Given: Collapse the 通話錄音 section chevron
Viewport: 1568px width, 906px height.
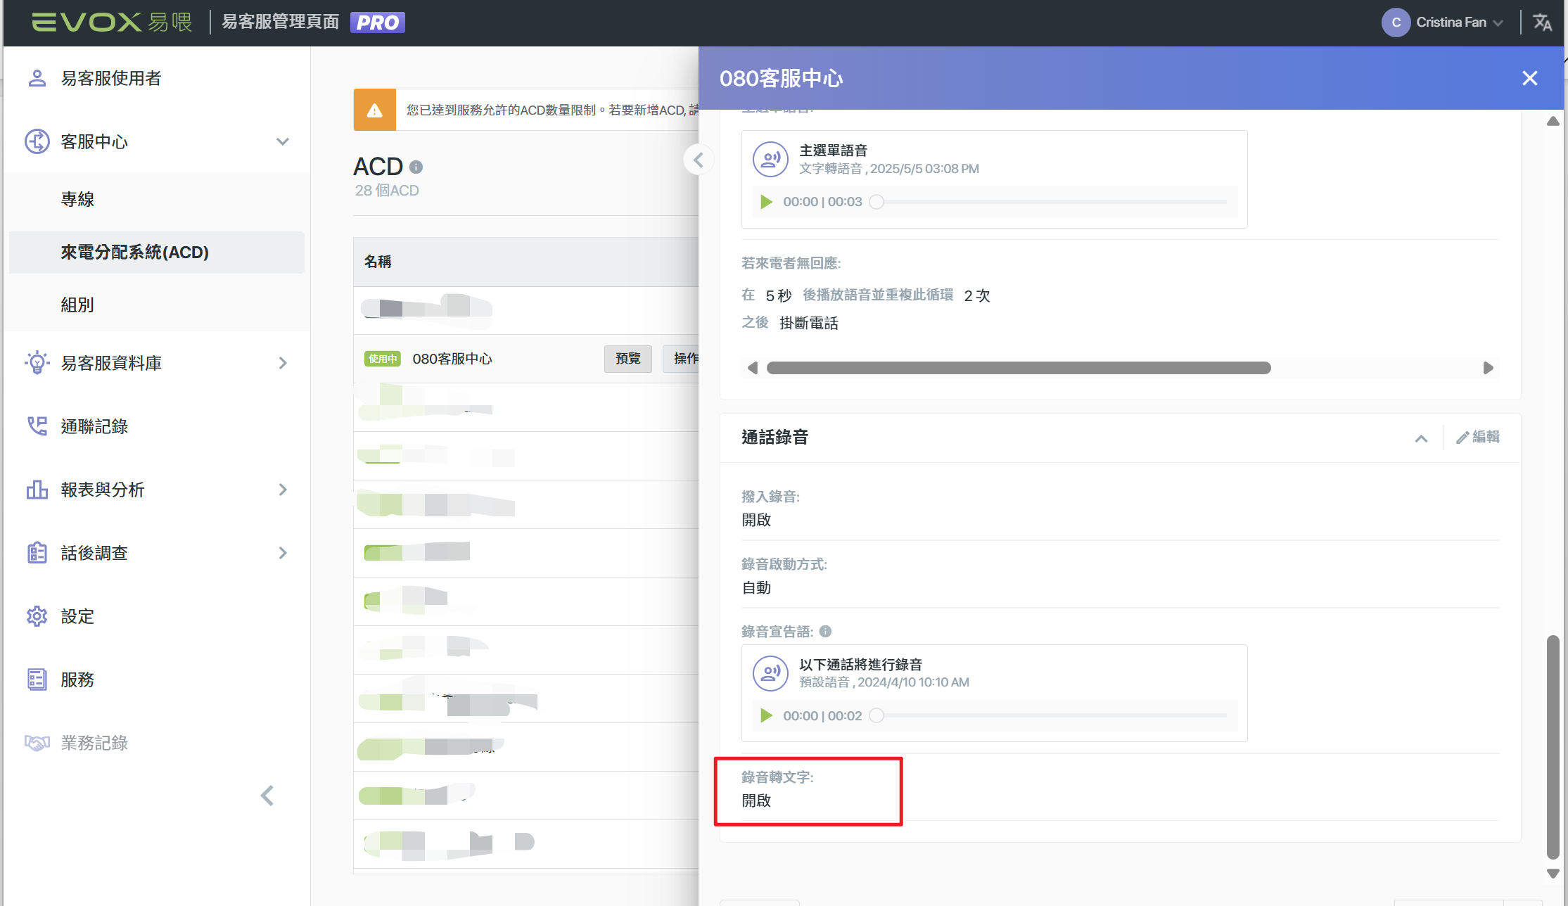Looking at the screenshot, I should [1421, 438].
